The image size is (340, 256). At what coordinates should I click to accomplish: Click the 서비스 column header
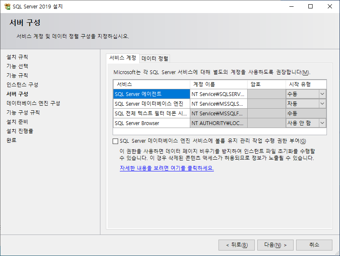coord(151,84)
